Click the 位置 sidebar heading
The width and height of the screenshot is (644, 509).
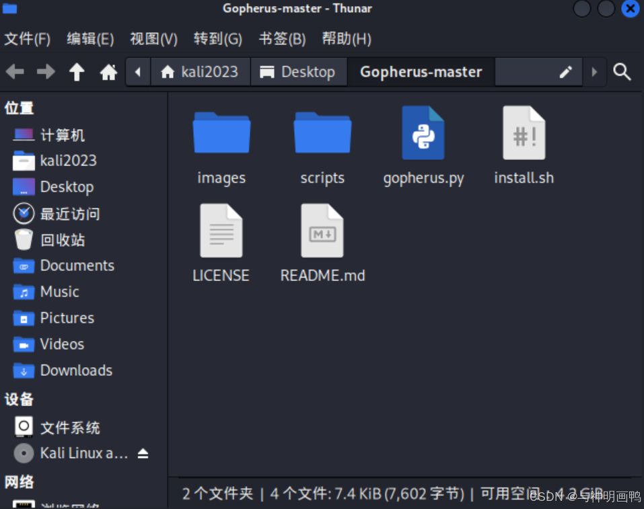(x=18, y=108)
